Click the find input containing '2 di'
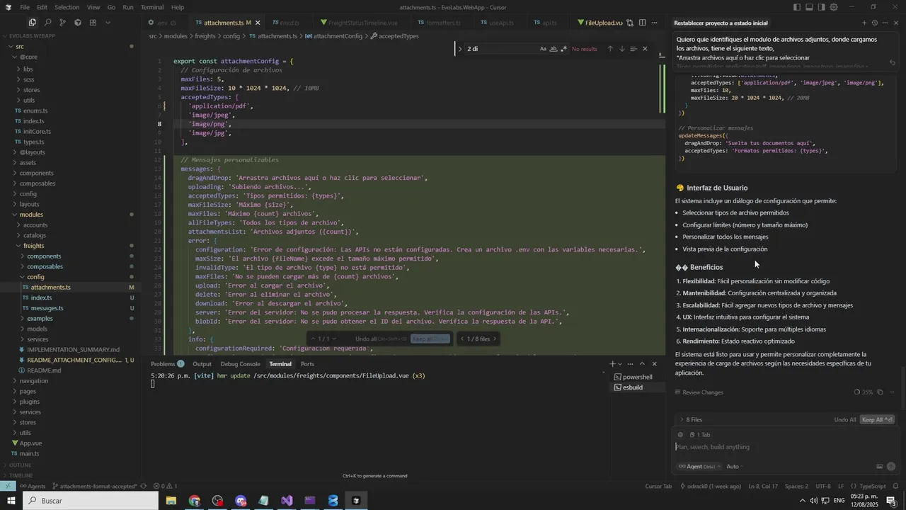Viewport: 906px width, 510px height. (x=501, y=49)
